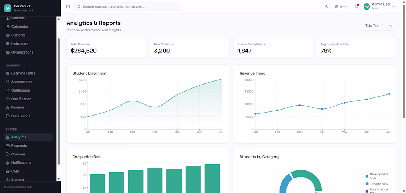
Task: Click the Support help icon
Action: tap(7, 180)
